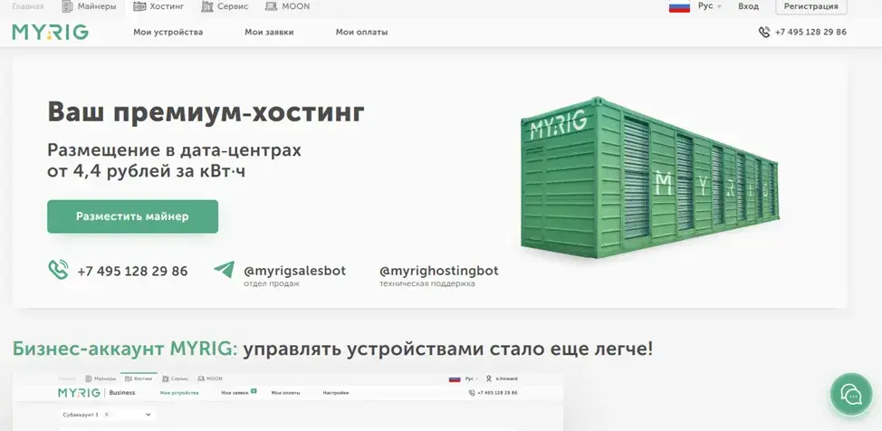The width and height of the screenshot is (882, 431).
Task: Click header phone number +7 495 128 29 86
Action: [x=810, y=32]
